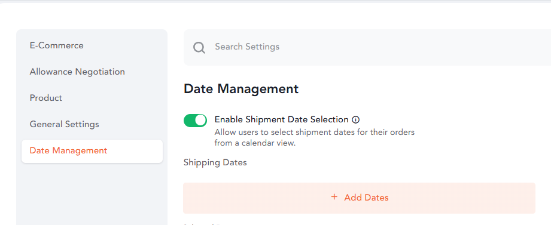Go to Allowance Negotiation settings
Image resolution: width=551 pixels, height=225 pixels.
[77, 72]
